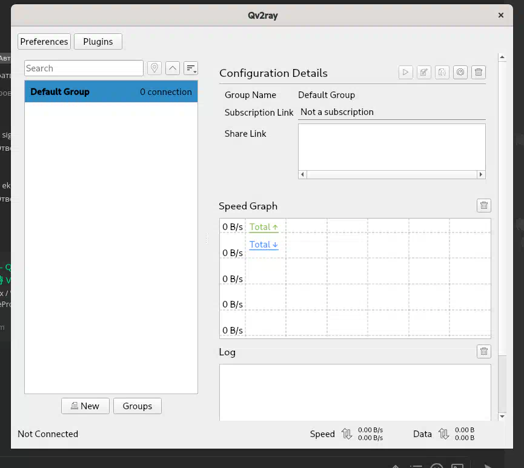Click the Speed up/down arrows icon
The image size is (524, 468).
(347, 434)
